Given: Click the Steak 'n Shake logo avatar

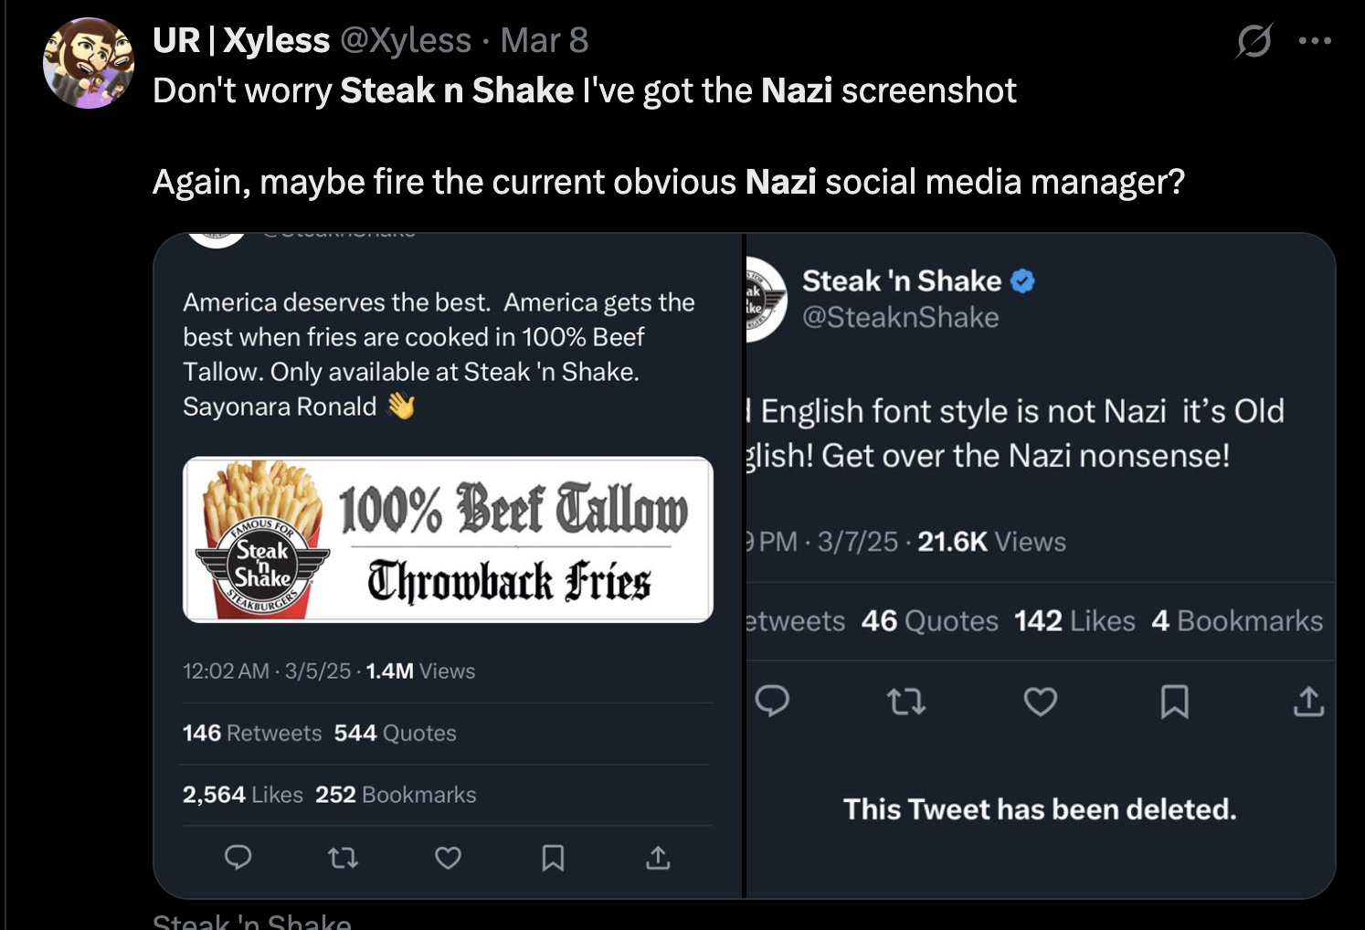Looking at the screenshot, I should (x=766, y=299).
